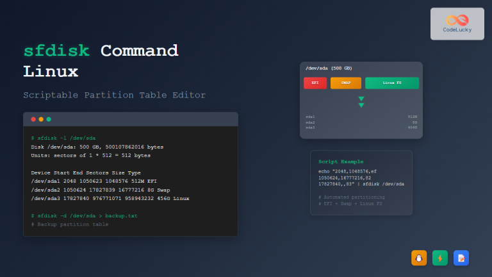
Task: Click the sda3 row in disk panel
Action: 361,128
